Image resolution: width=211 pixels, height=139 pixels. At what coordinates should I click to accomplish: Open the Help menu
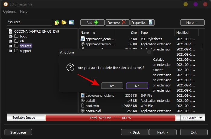[24, 11]
